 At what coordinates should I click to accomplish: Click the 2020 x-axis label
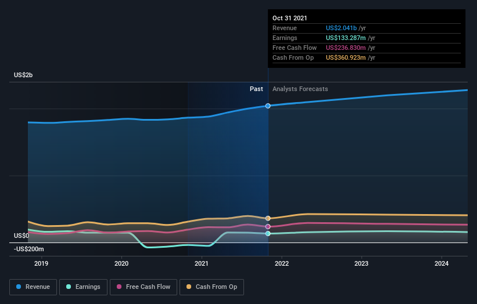121,263
